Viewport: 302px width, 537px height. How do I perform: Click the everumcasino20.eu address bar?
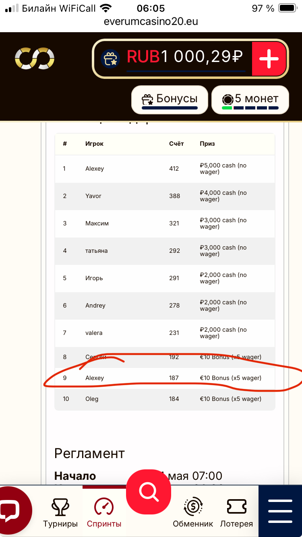(x=151, y=21)
